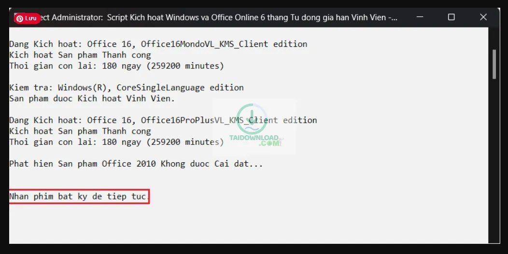Click the Office16MondoVL_KMS_Client edition line
This screenshot has height=254, width=508.
point(158,44)
